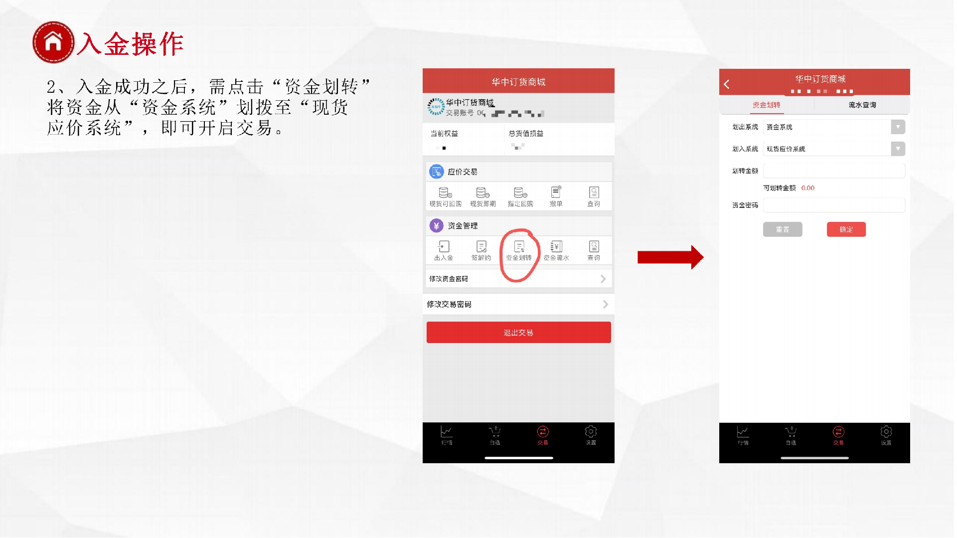Click the 现货应价系统 value in 划入系统
This screenshot has height=538, width=957.
pos(786,149)
